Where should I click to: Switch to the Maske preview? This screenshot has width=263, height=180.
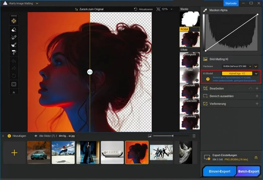[190, 19]
